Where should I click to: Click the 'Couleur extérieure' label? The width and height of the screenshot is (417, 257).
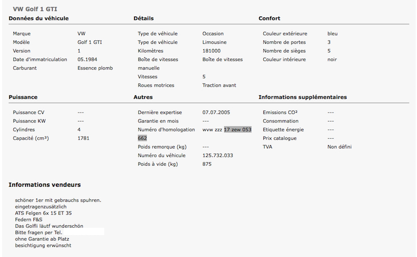point(285,34)
